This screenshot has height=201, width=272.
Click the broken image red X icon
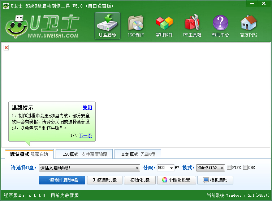pos(6,48)
